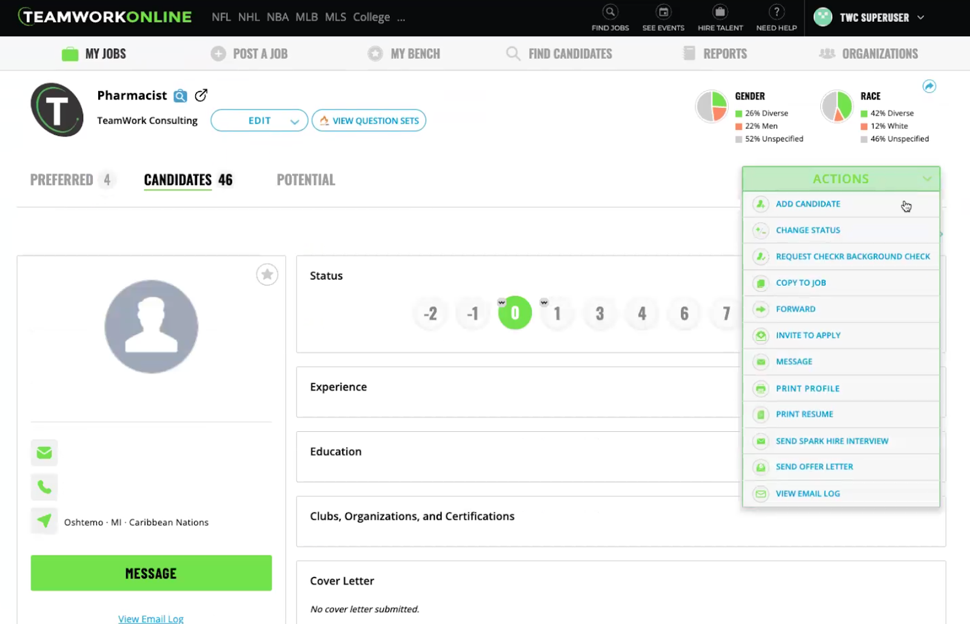Collapse the ACTIONS dropdown menu
Image resolution: width=970 pixels, height=624 pixels.
pos(841,179)
